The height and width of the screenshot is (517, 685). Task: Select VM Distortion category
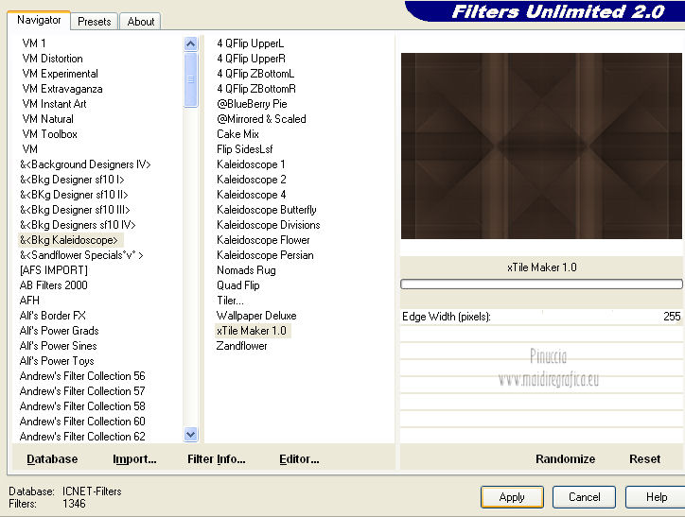[52, 59]
